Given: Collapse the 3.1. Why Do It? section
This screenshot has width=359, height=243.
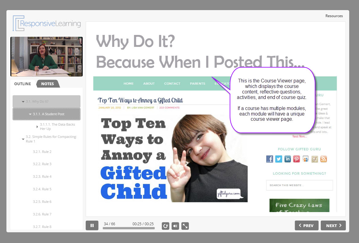Looking at the screenshot, I should tap(23, 101).
